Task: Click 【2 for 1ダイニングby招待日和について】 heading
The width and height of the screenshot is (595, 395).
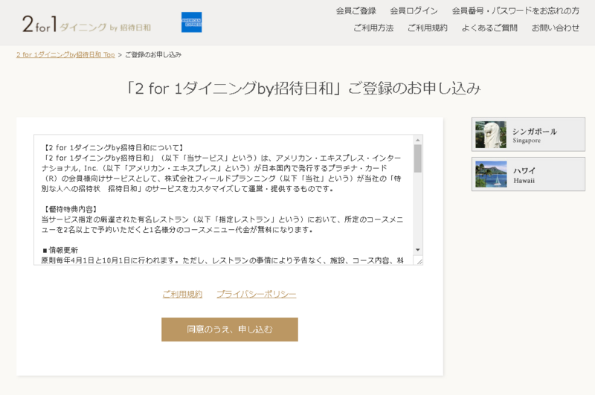Action: pos(114,147)
